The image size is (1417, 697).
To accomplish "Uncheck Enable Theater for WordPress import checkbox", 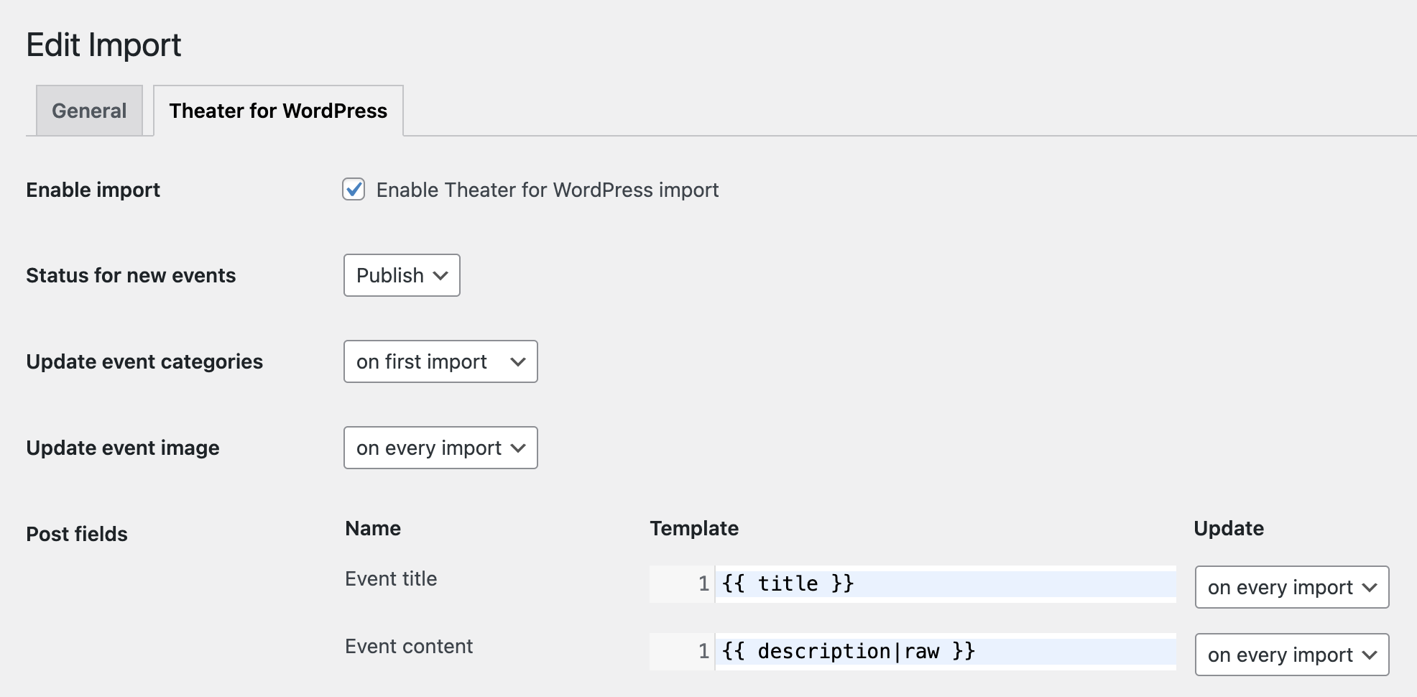I will coord(354,190).
